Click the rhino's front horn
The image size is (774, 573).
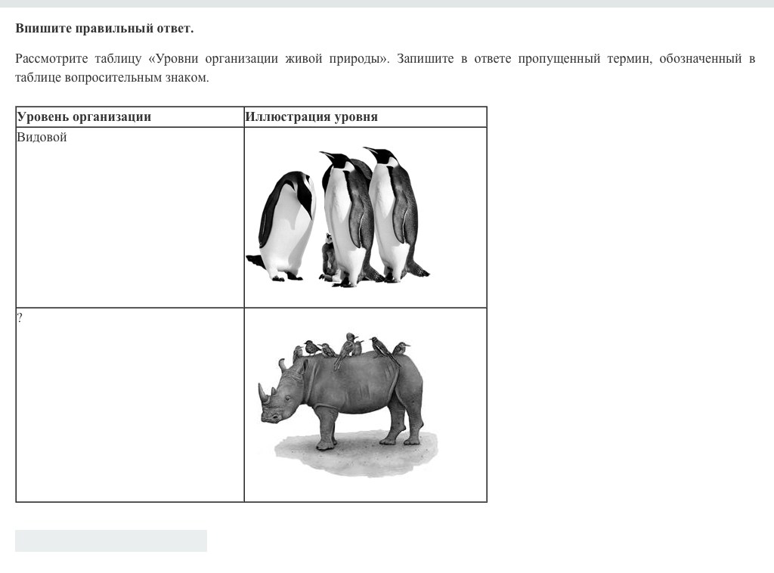click(x=263, y=393)
